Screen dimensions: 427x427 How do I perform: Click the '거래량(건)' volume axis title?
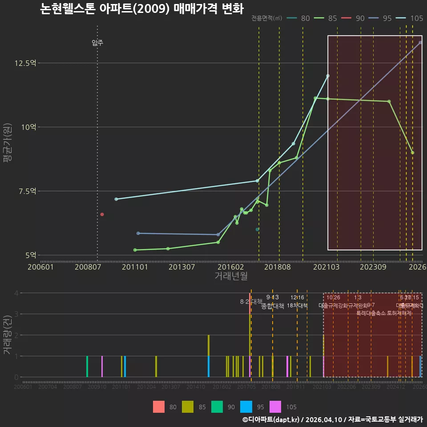pos(8,334)
